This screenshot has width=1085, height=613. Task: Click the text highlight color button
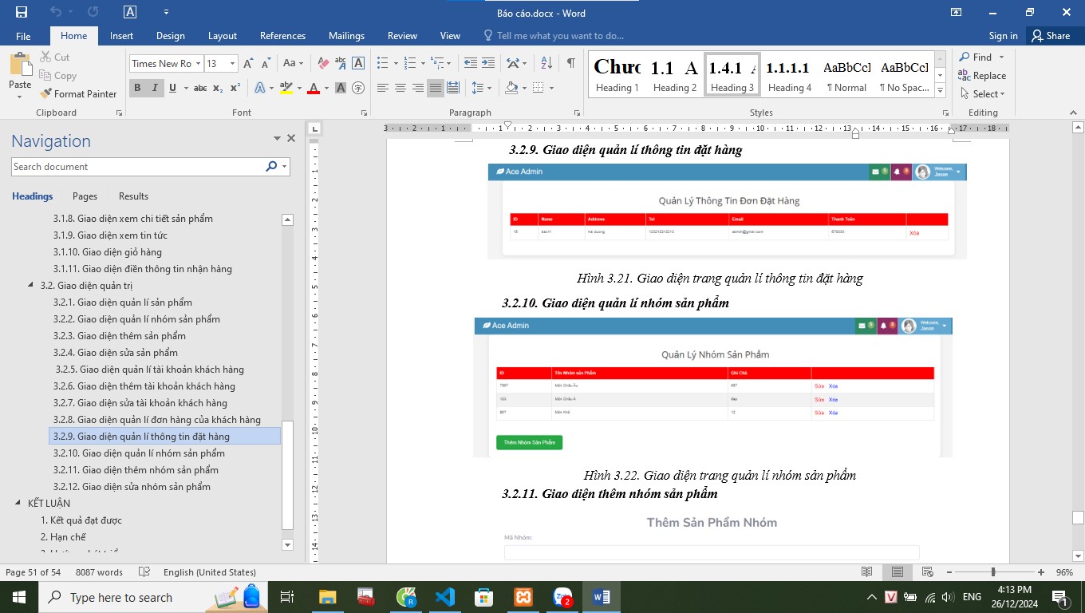pyautogui.click(x=286, y=88)
